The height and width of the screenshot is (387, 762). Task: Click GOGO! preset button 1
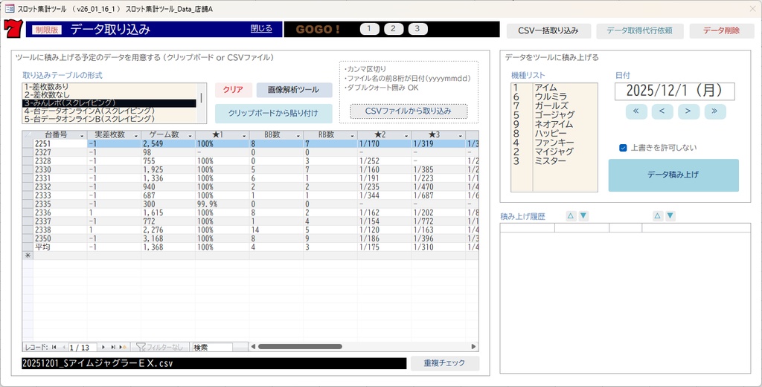pos(369,29)
